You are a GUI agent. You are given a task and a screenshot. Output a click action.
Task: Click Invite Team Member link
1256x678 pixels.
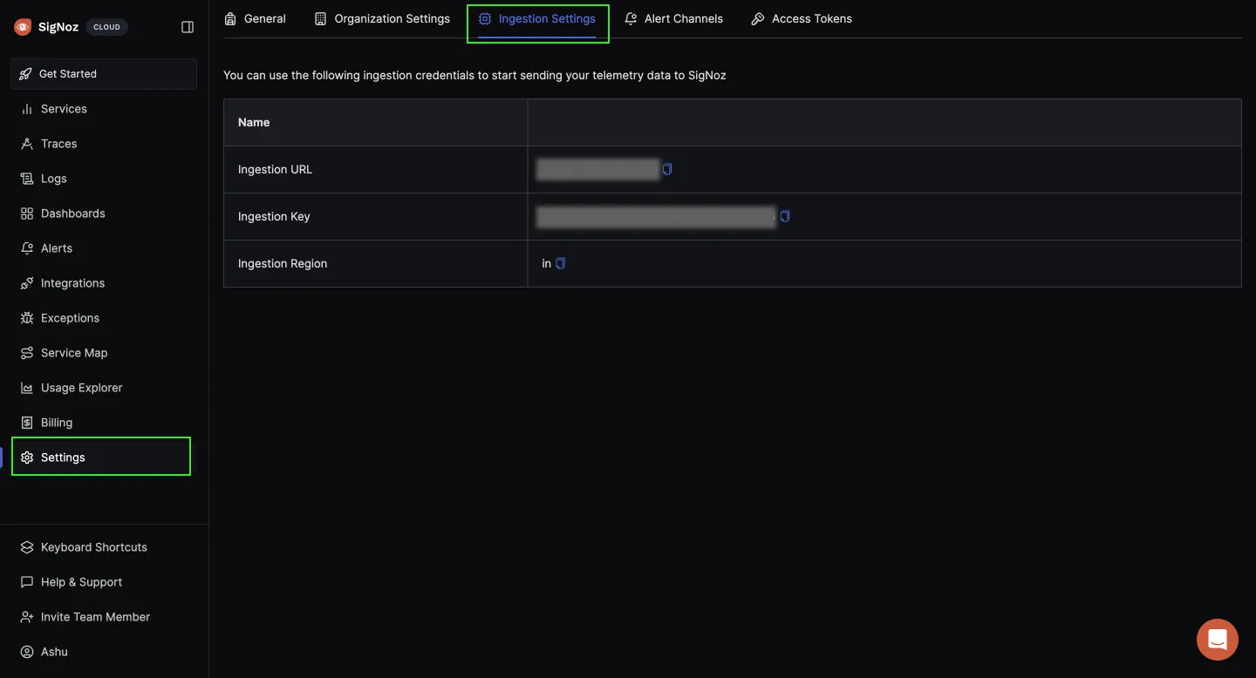(95, 617)
